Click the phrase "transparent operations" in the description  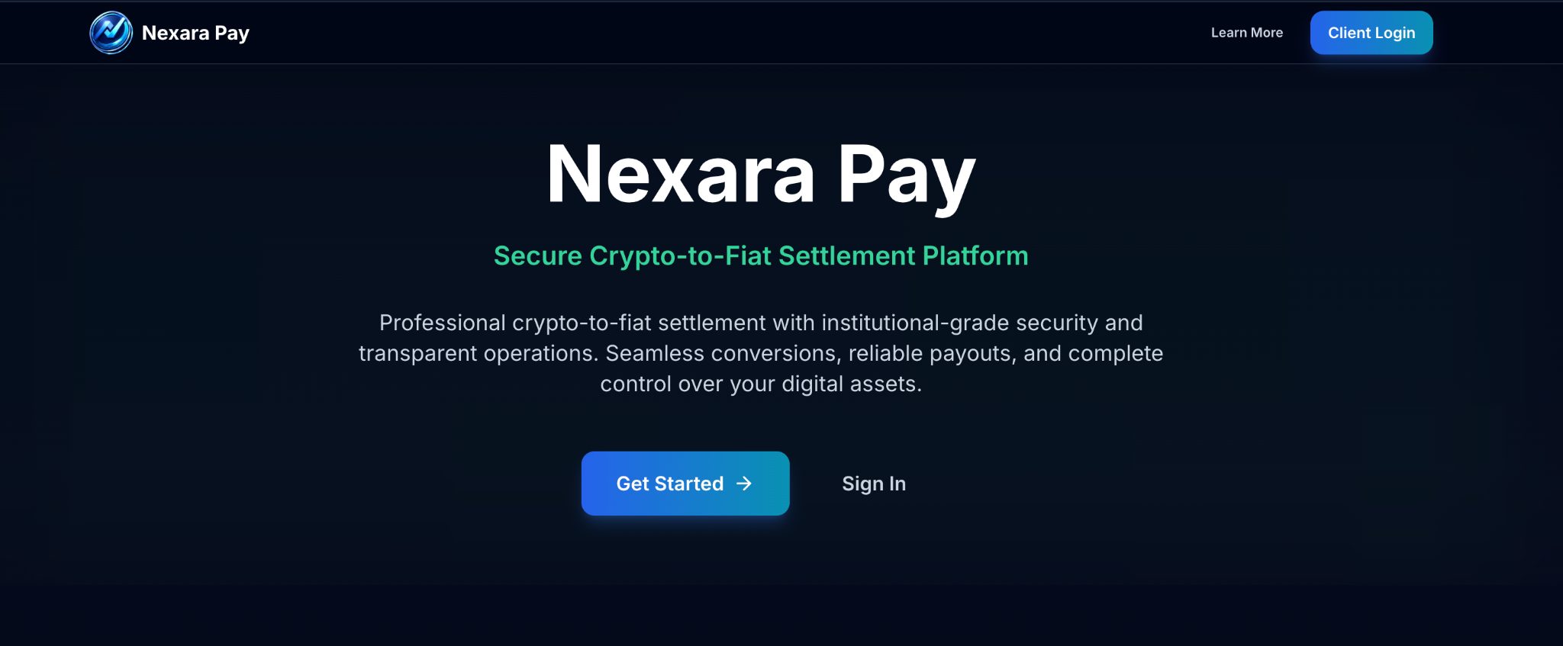[x=478, y=353]
